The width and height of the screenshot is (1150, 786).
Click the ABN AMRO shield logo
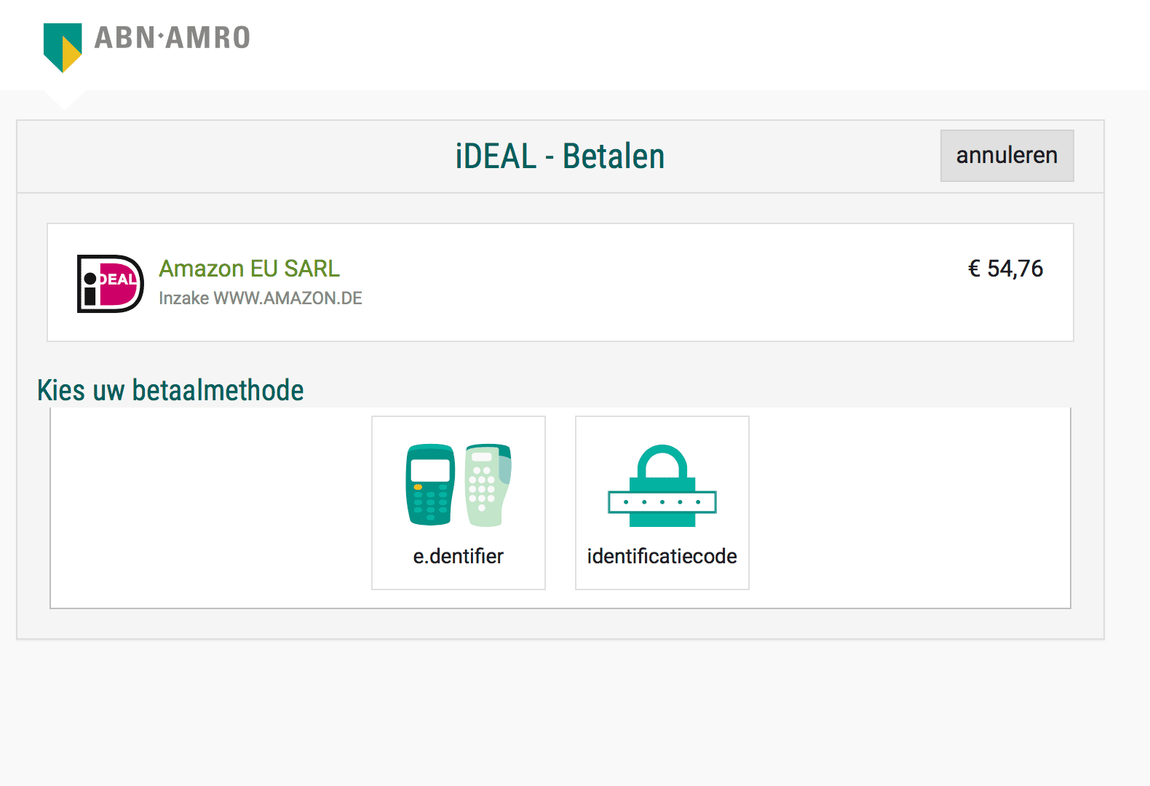click(63, 47)
